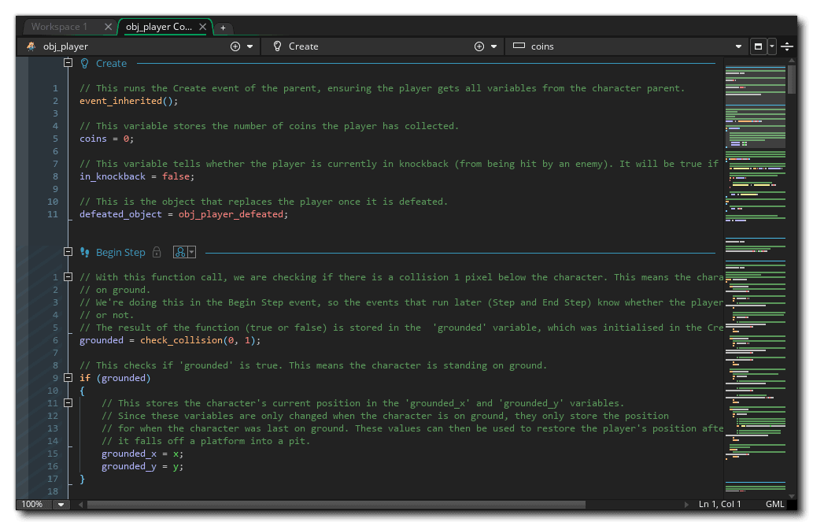The width and height of the screenshot is (813, 526).
Task: Click the Ln 1, Col 1 status text
Action: [719, 504]
